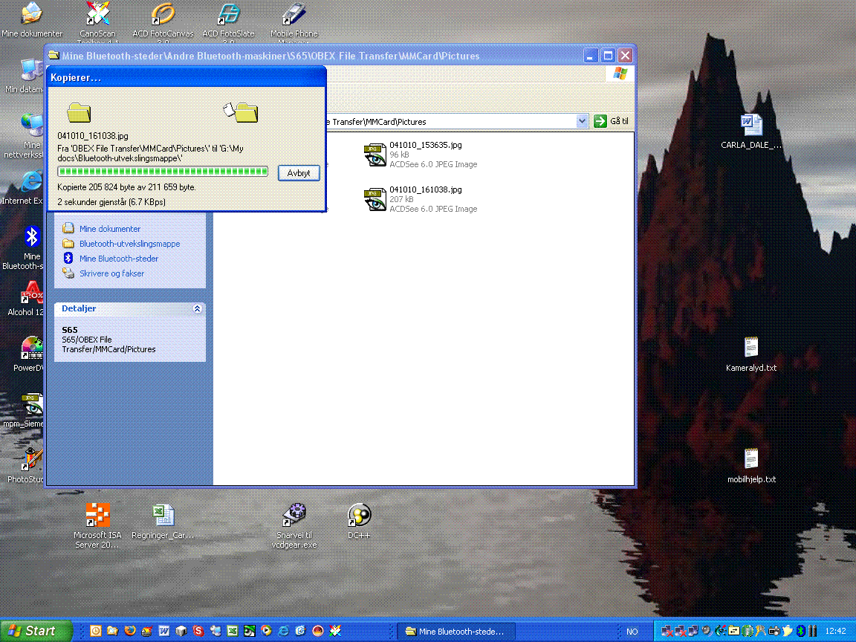Launch Windows Media Player from quick launch

coord(267,631)
